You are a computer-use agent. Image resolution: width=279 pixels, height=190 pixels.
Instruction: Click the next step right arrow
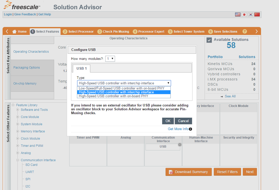(x=257, y=31)
